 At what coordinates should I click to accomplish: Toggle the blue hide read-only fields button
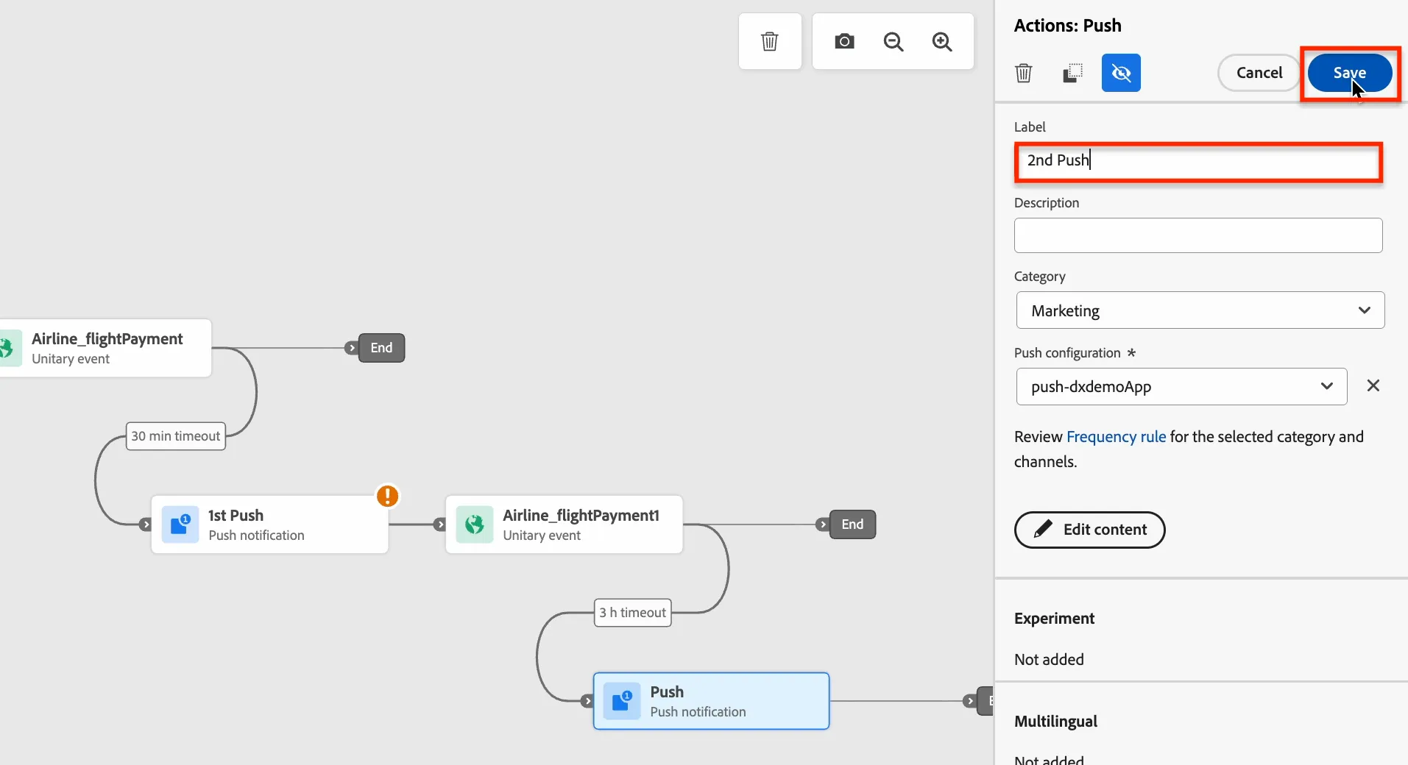coord(1120,73)
